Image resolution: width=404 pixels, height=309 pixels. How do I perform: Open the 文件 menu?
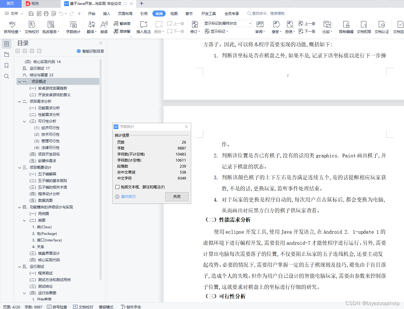point(14,14)
